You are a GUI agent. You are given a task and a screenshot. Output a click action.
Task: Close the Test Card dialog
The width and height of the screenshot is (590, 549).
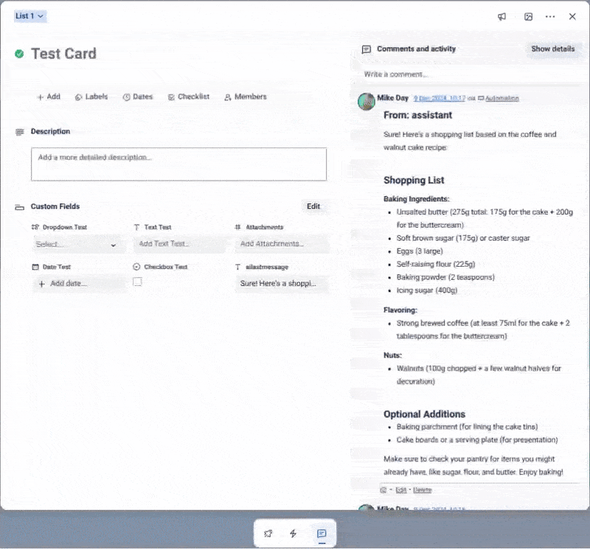pos(572,16)
